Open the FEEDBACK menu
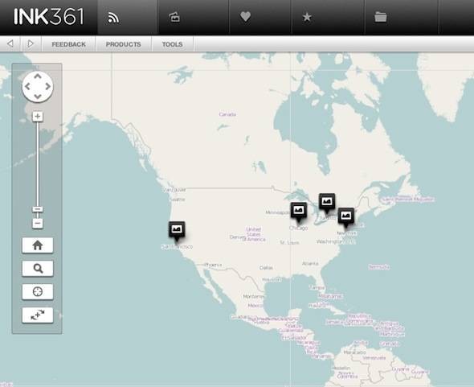The height and width of the screenshot is (387, 474). tap(68, 44)
